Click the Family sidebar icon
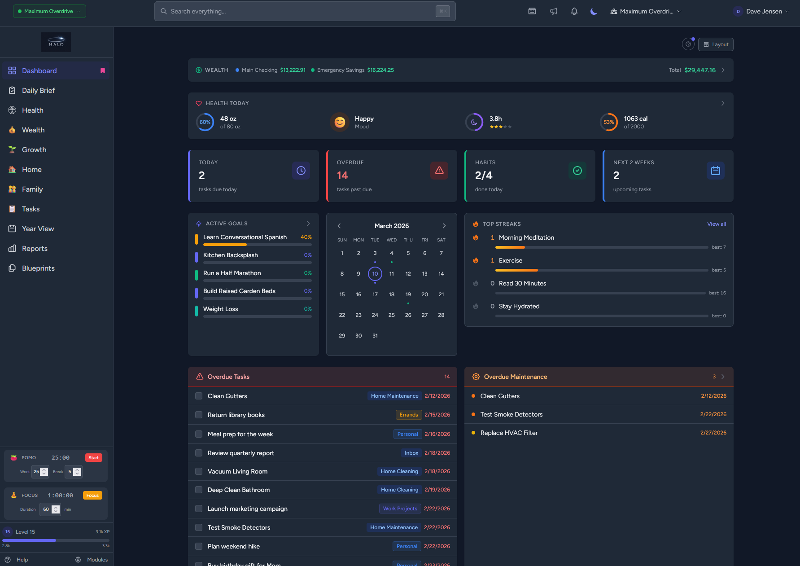 (x=12, y=189)
